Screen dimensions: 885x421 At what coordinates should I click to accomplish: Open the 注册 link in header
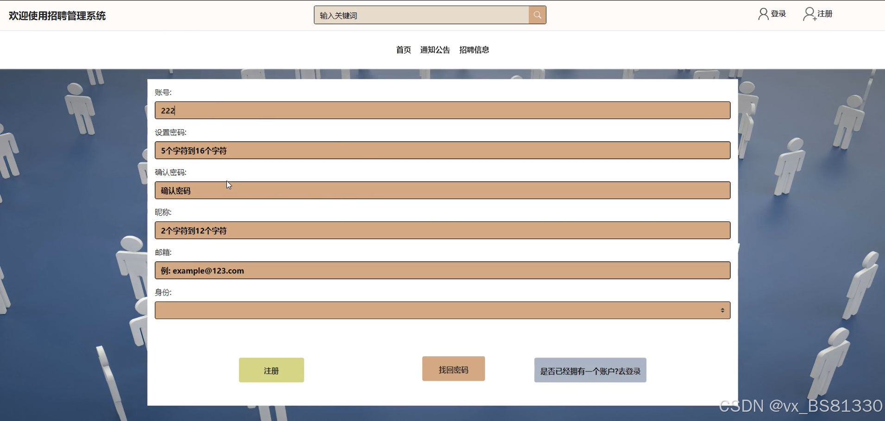tap(825, 14)
